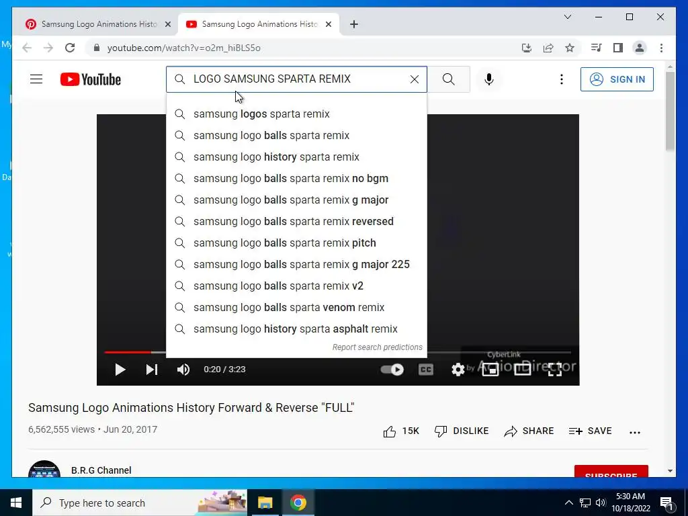Clear the search box with X icon

(x=414, y=79)
